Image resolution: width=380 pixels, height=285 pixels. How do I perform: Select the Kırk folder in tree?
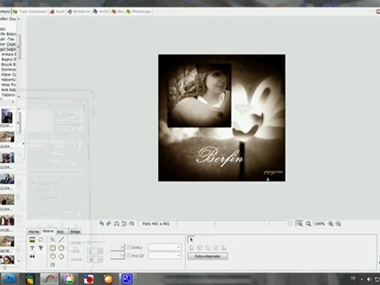click(9, 89)
